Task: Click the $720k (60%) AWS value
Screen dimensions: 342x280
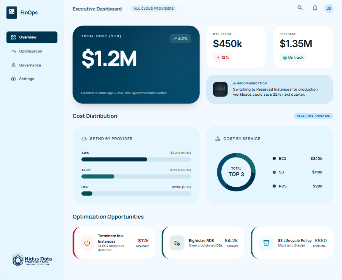Action: tap(181, 153)
